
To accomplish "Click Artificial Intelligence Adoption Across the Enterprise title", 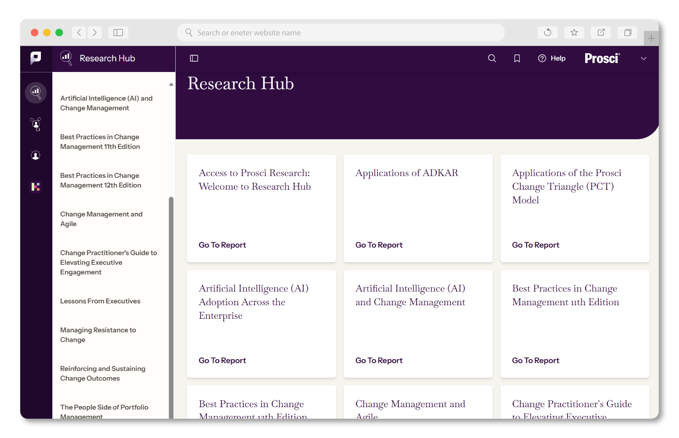I will (254, 302).
